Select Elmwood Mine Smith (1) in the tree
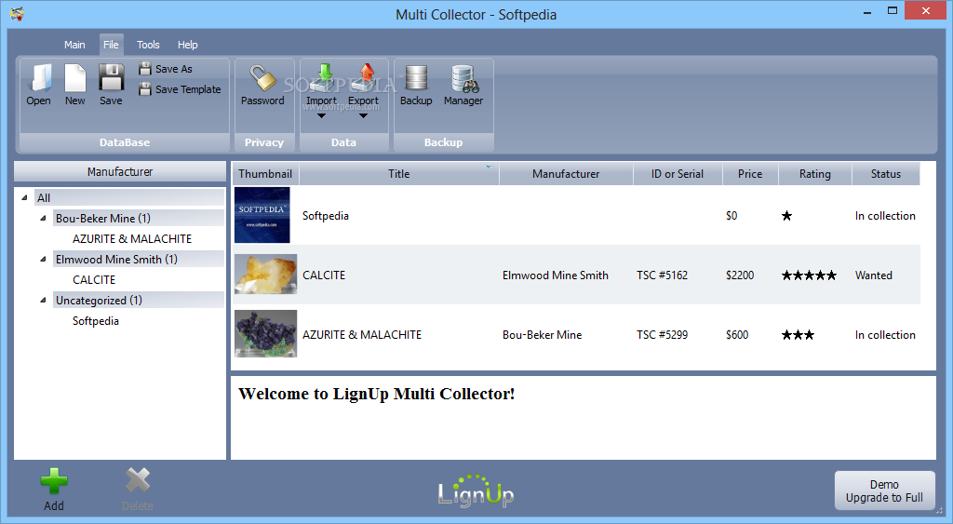Screen dimensions: 953x524 pyautogui.click(x=139, y=259)
